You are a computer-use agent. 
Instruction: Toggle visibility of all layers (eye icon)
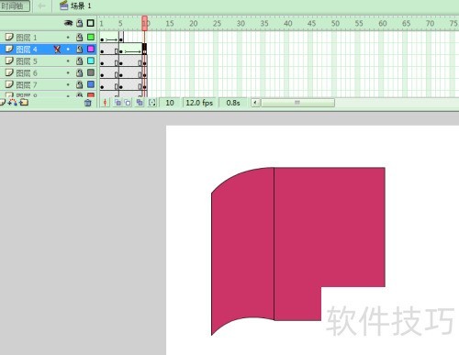click(x=68, y=23)
